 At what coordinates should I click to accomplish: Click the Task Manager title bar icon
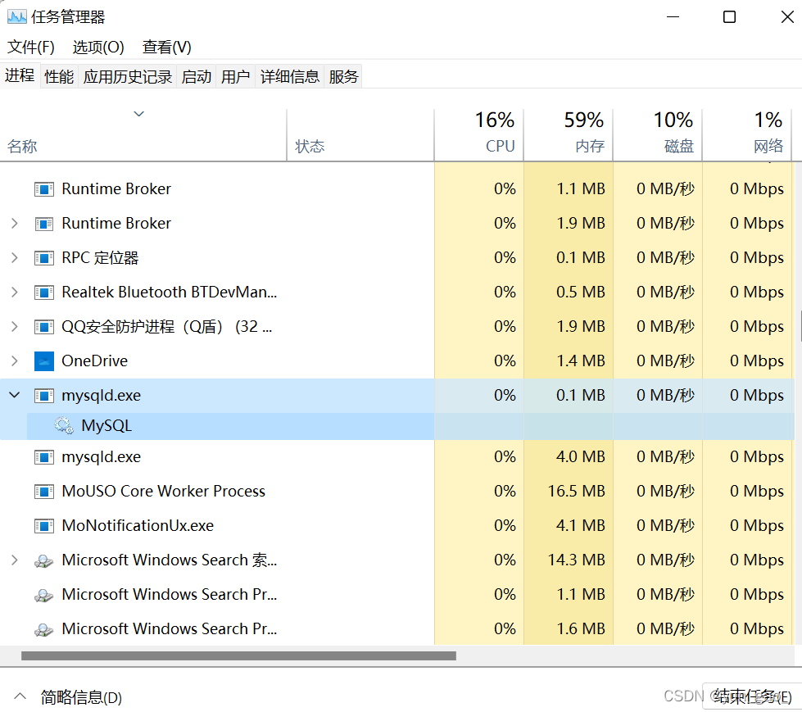pos(17,16)
